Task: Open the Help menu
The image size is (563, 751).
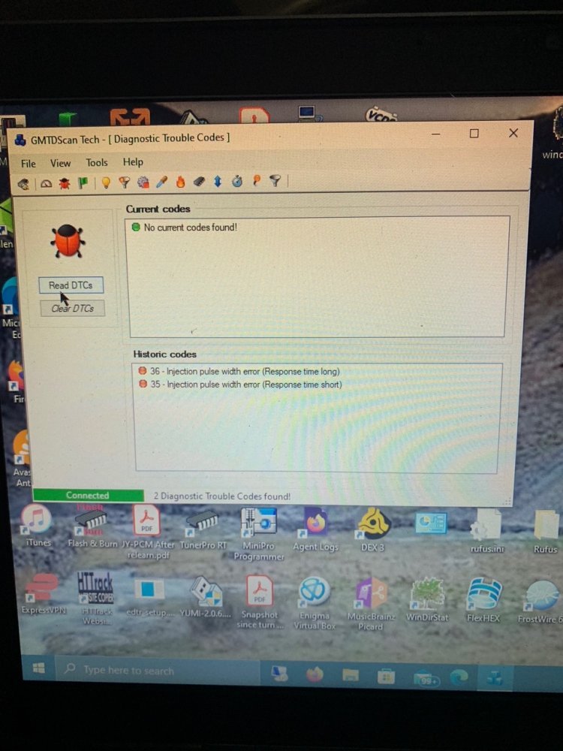Action: (133, 162)
